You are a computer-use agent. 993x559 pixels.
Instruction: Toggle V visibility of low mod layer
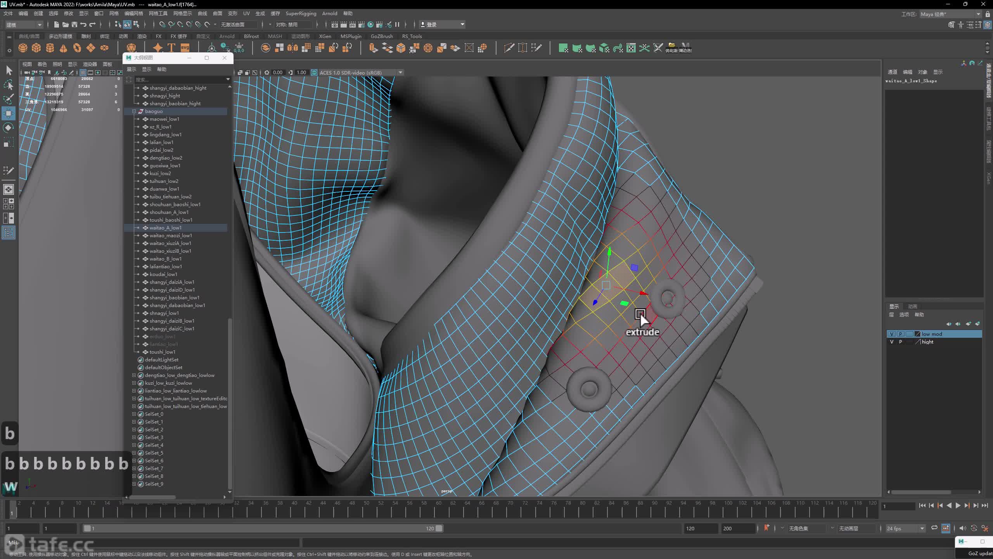pyautogui.click(x=891, y=334)
